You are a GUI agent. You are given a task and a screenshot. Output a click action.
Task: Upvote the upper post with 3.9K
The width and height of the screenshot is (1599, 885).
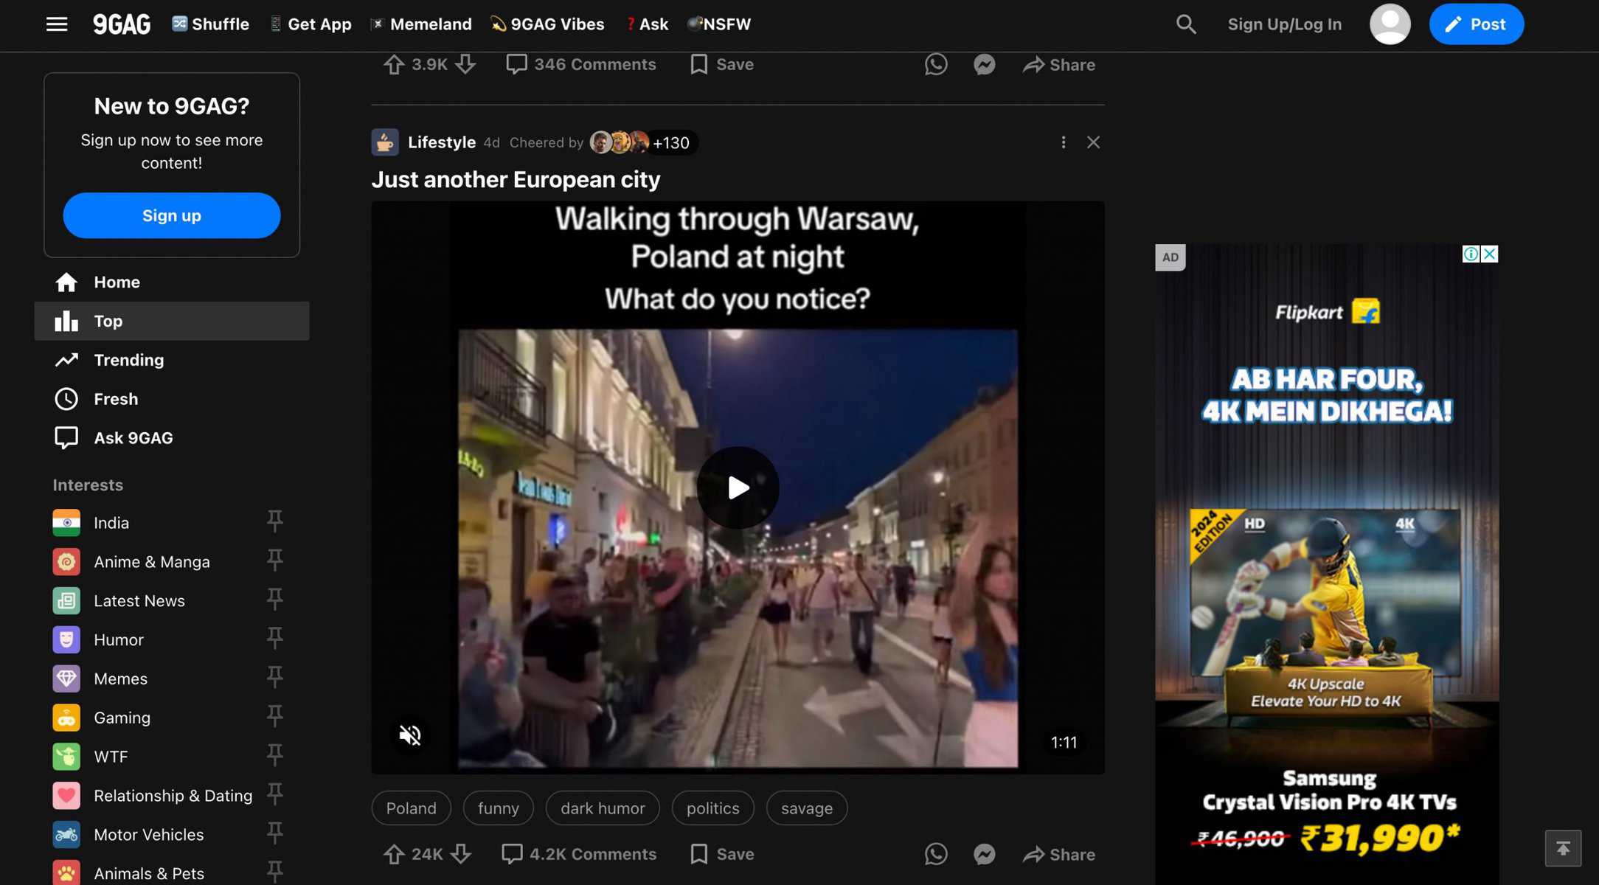click(x=394, y=65)
